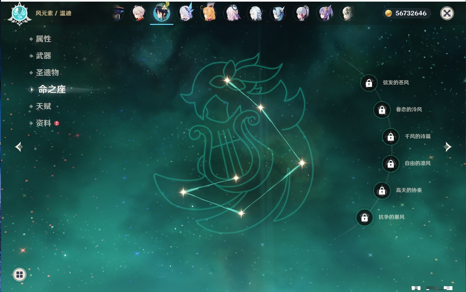Image resolution: width=466 pixels, height=292 pixels.
Task: Open the lock icon for 眷恋的泠风
Action: [x=382, y=110]
